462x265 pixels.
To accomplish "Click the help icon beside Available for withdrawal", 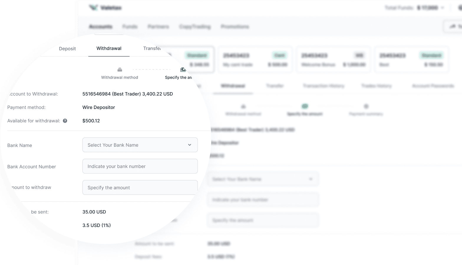I will click(65, 121).
